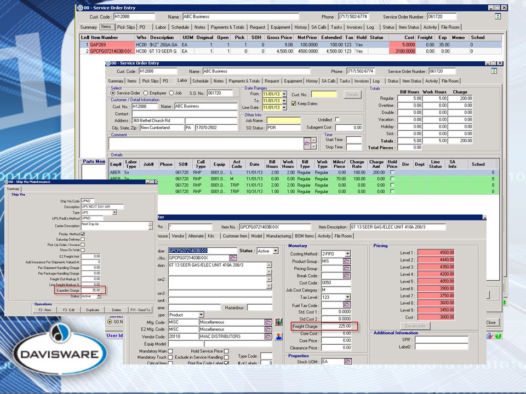
Task: Open the Ship Via Type dropdown
Action: [x=115, y=213]
